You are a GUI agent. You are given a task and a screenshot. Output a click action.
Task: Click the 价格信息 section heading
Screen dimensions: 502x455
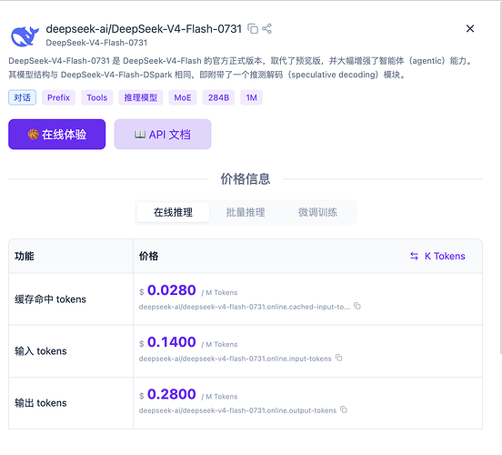(246, 178)
